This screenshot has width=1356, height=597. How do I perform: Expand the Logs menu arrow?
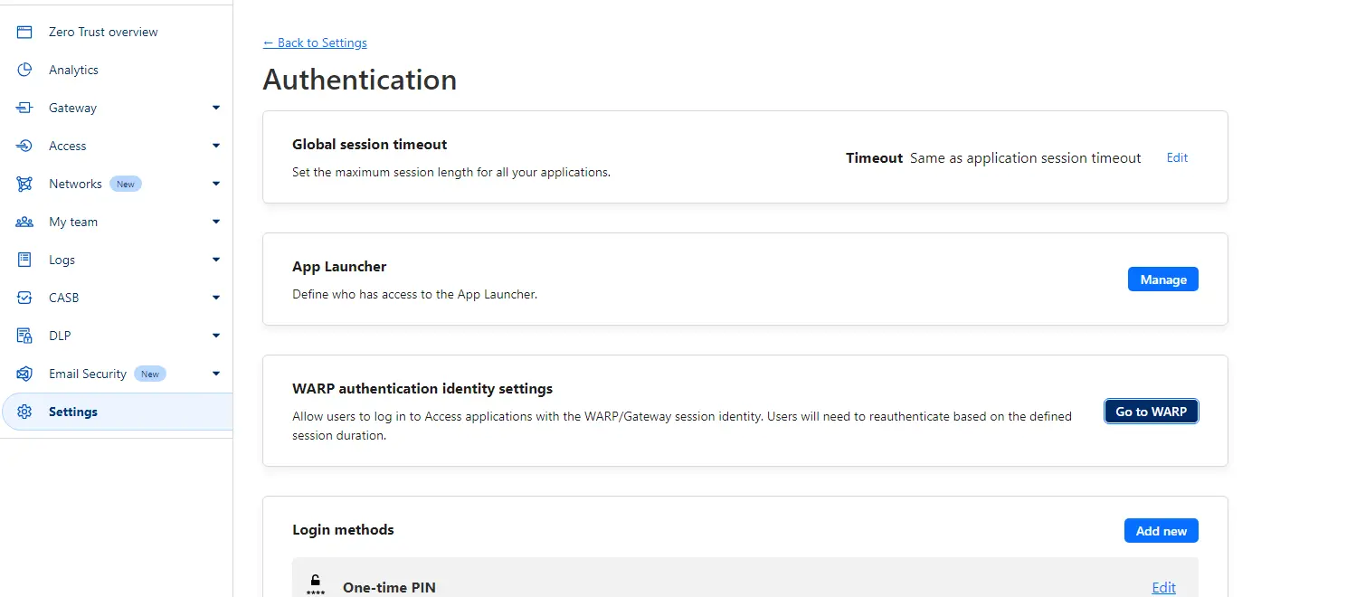(215, 260)
